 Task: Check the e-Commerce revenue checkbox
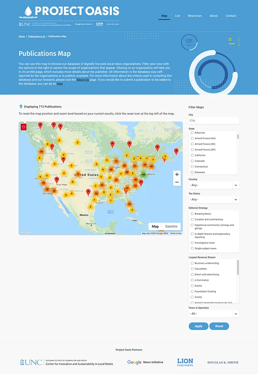[192, 280]
